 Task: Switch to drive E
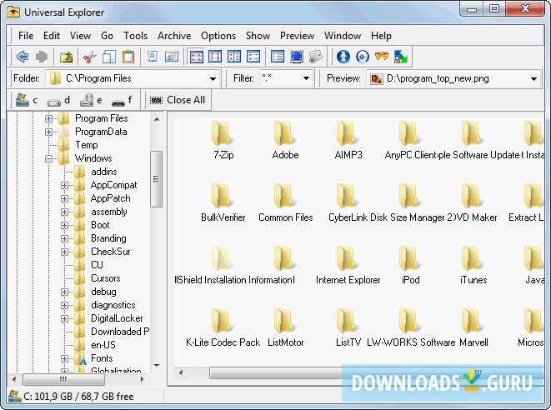91,100
